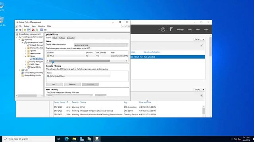Click the Authenticated Users group icon

pos(48,76)
